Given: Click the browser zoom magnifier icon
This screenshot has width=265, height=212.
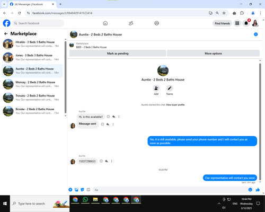Looking at the screenshot, I should (x=217, y=13).
